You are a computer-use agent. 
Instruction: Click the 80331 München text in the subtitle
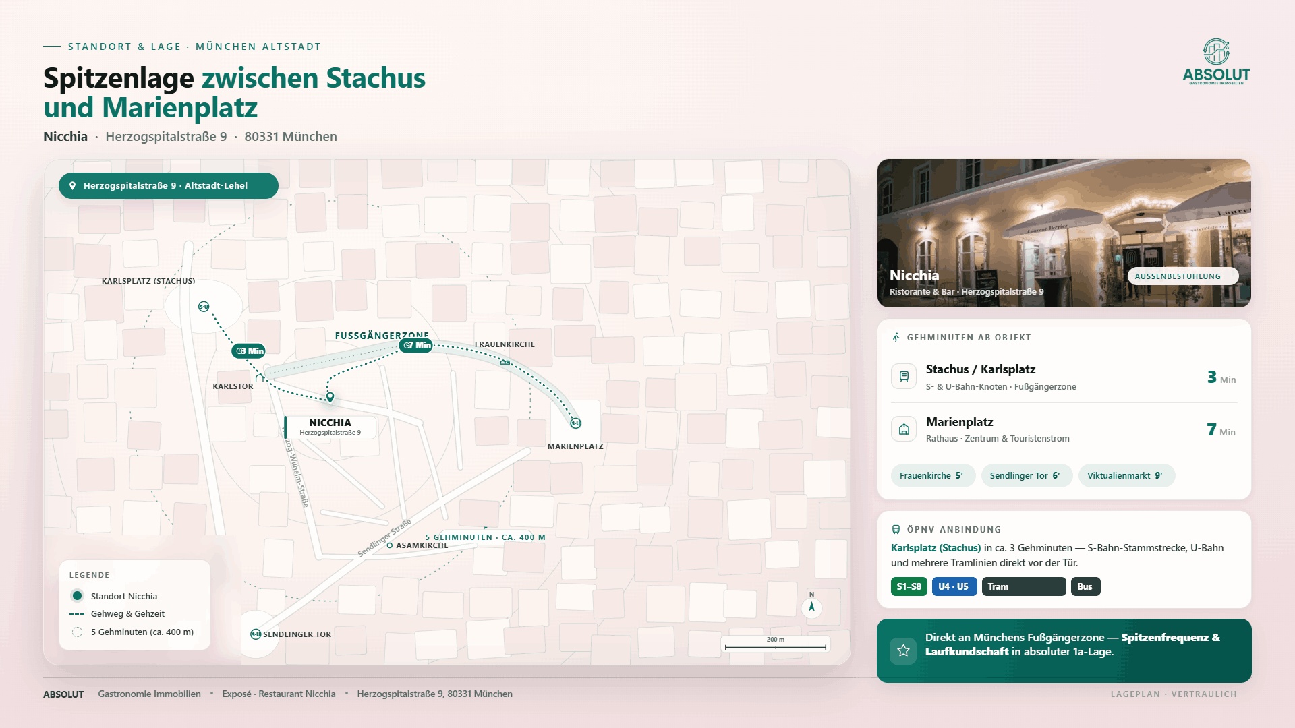[x=291, y=137]
